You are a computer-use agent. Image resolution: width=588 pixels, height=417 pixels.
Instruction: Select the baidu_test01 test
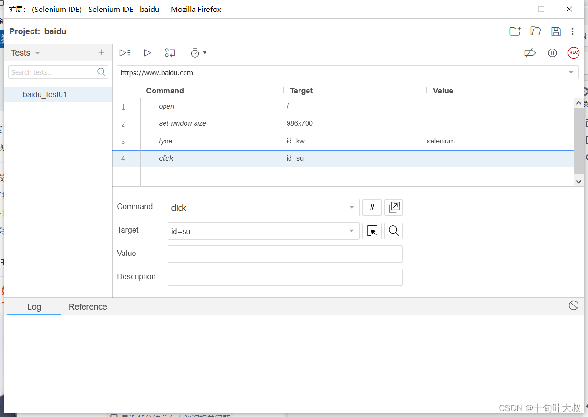pyautogui.click(x=58, y=94)
